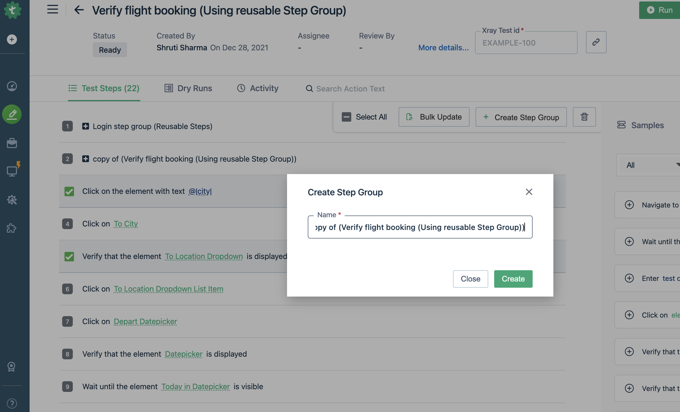Click the edit/pencil icon in sidebar
The height and width of the screenshot is (412, 680).
13,113
